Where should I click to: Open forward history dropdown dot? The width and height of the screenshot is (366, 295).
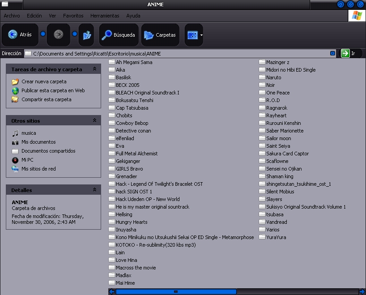pos(74,34)
